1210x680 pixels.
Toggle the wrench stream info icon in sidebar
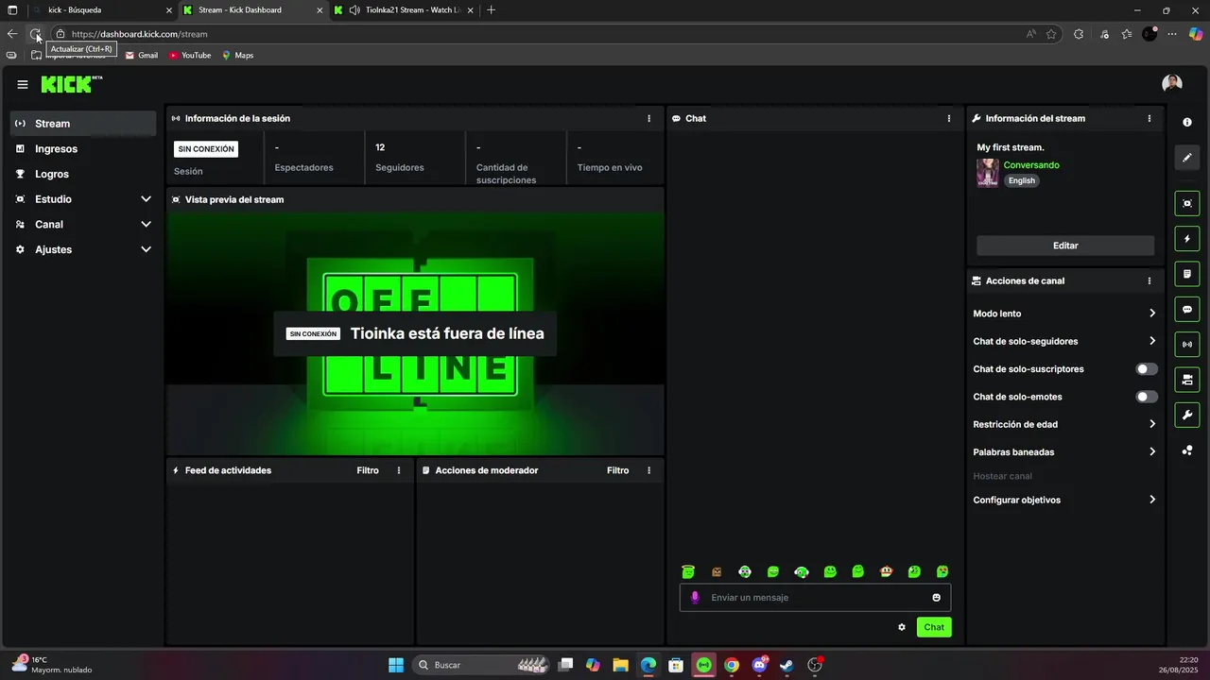click(1187, 415)
